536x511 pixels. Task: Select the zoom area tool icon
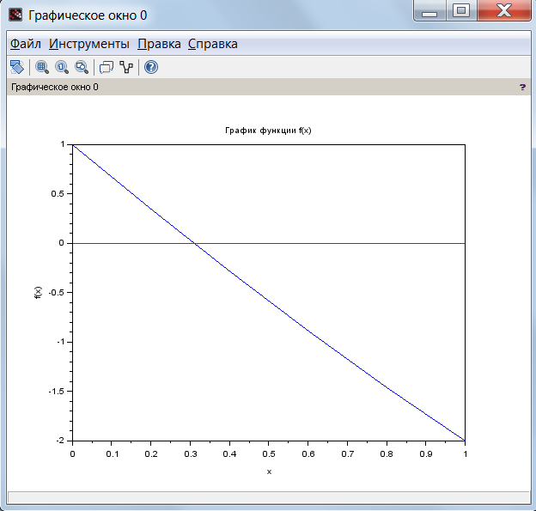pyautogui.click(x=42, y=67)
